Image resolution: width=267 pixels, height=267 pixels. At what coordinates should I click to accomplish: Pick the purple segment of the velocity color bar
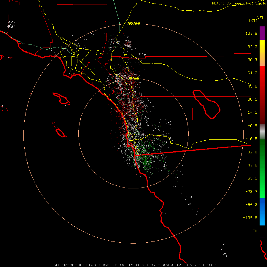[262, 33]
